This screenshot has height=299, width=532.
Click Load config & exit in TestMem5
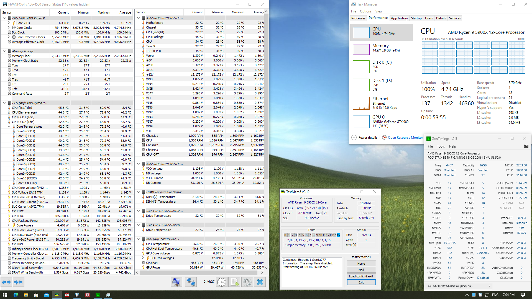tap(361, 276)
